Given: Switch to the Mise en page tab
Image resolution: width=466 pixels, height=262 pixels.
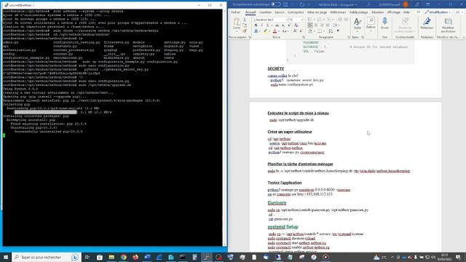Looking at the screenshot, I should (317, 12).
